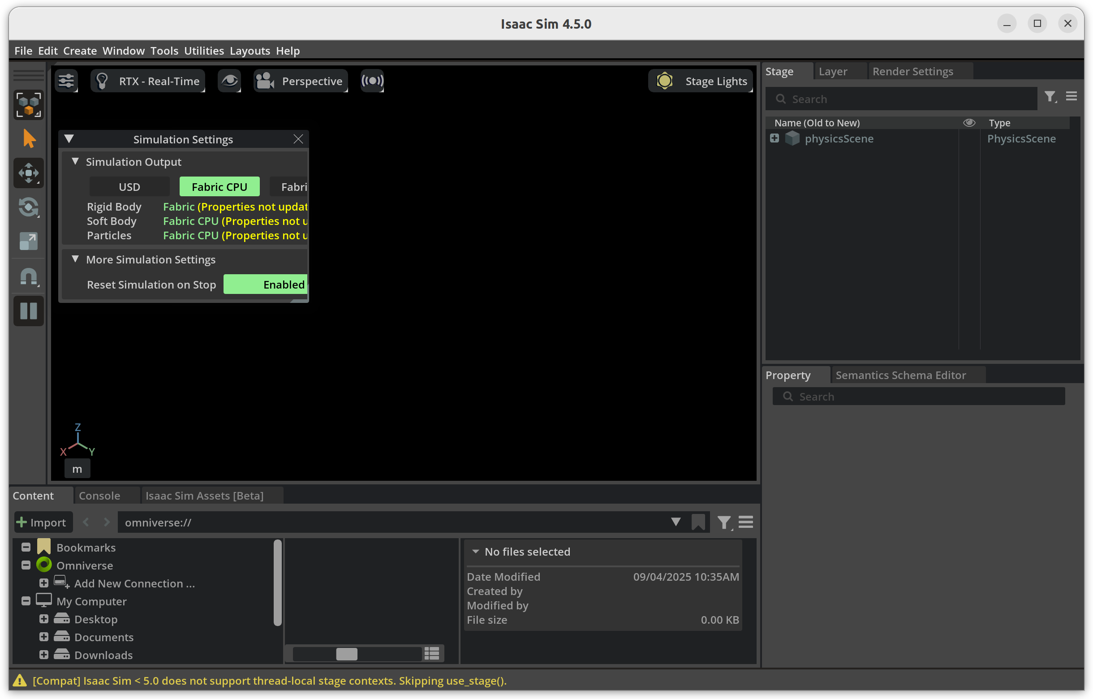Click the Property panel search field
Screen dimensions: 1093x699
coord(919,396)
